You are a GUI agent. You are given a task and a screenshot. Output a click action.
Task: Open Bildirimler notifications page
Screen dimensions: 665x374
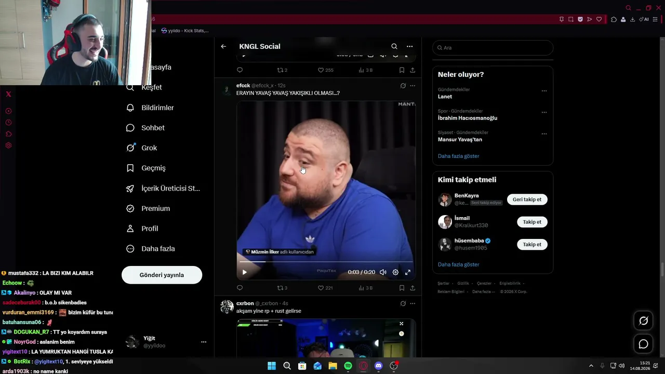pos(151,108)
